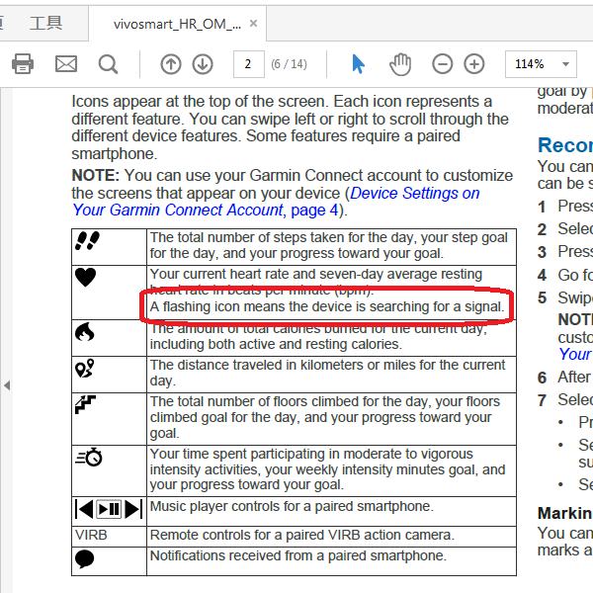Expand the left navigation pane arrow

coord(7,385)
